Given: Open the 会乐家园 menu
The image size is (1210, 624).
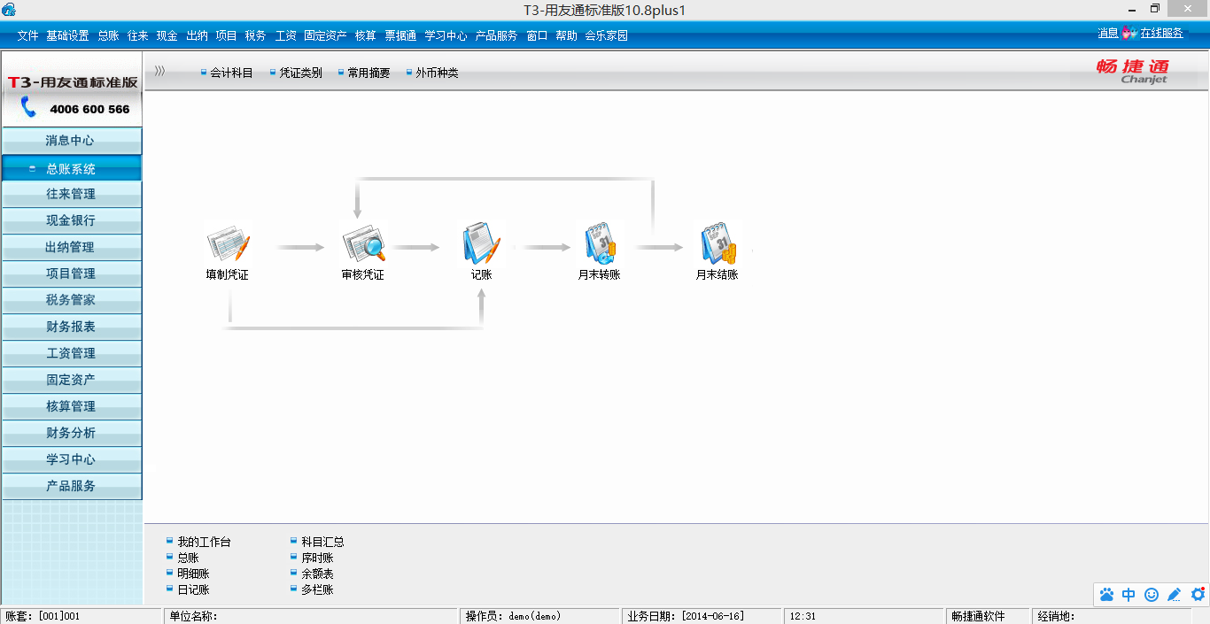Looking at the screenshot, I should pyautogui.click(x=606, y=36).
